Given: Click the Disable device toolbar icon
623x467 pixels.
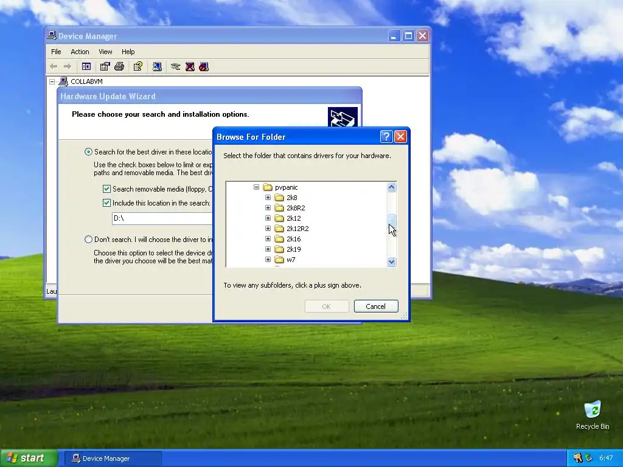Looking at the screenshot, I should (204, 67).
